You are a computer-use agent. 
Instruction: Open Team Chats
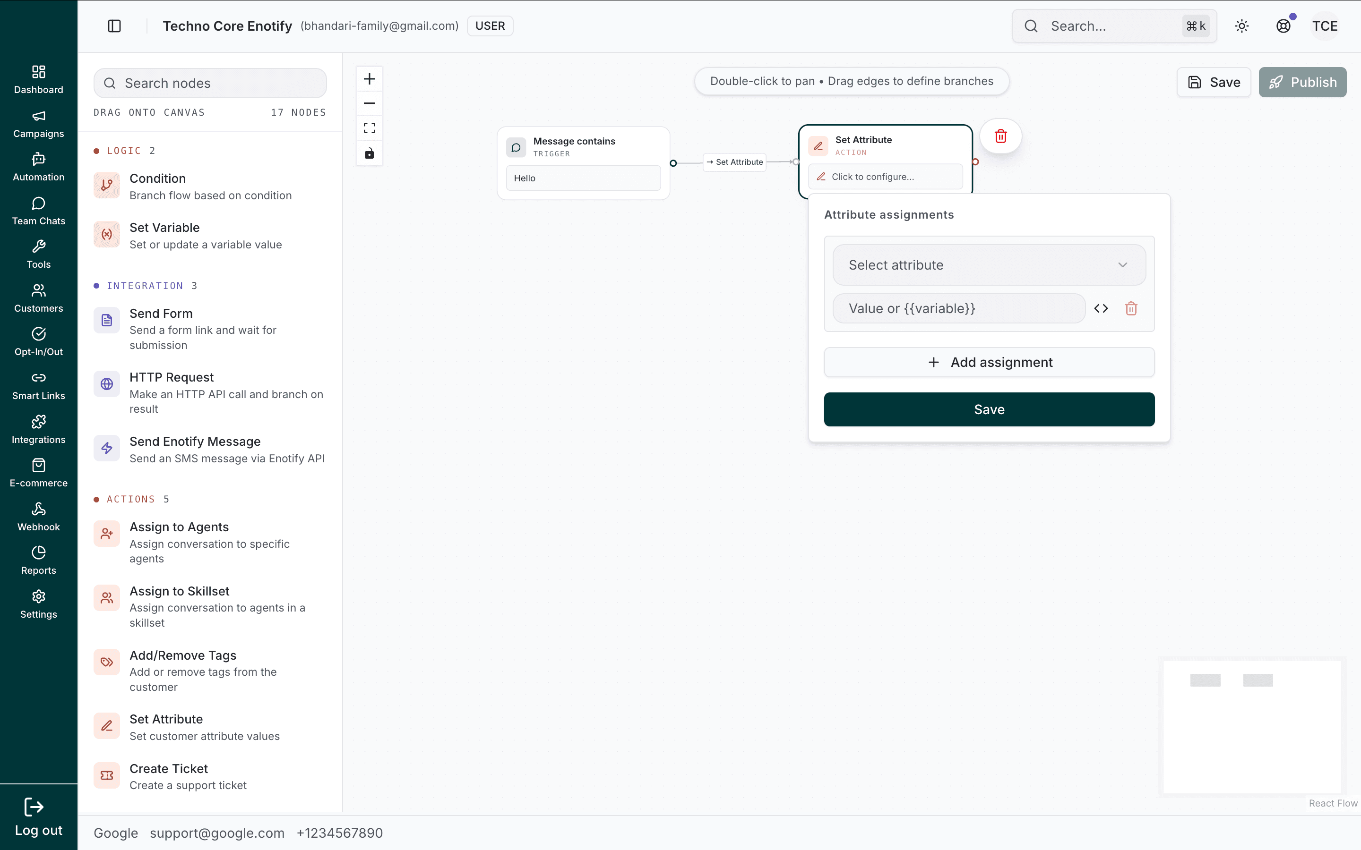(x=38, y=211)
